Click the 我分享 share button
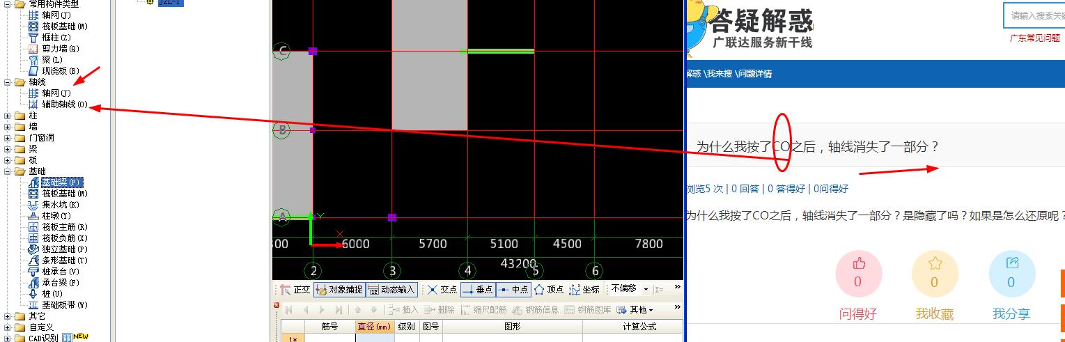This screenshot has width=1065, height=342. 1011,274
